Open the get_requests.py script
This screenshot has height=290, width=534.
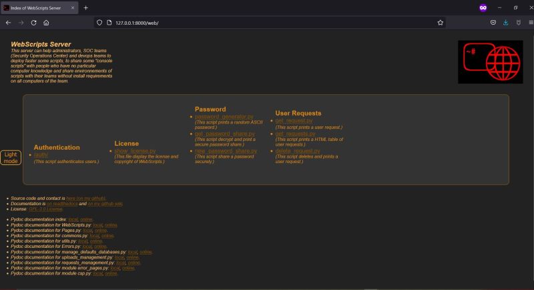point(295,134)
